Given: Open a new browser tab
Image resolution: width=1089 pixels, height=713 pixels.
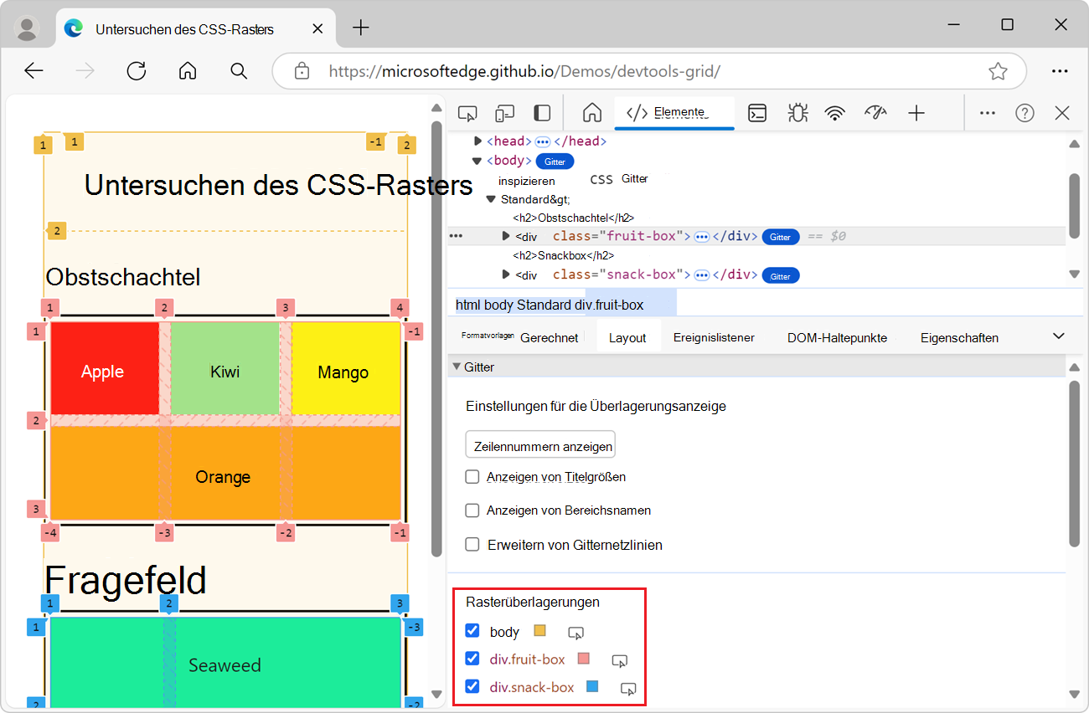Looking at the screenshot, I should point(360,28).
